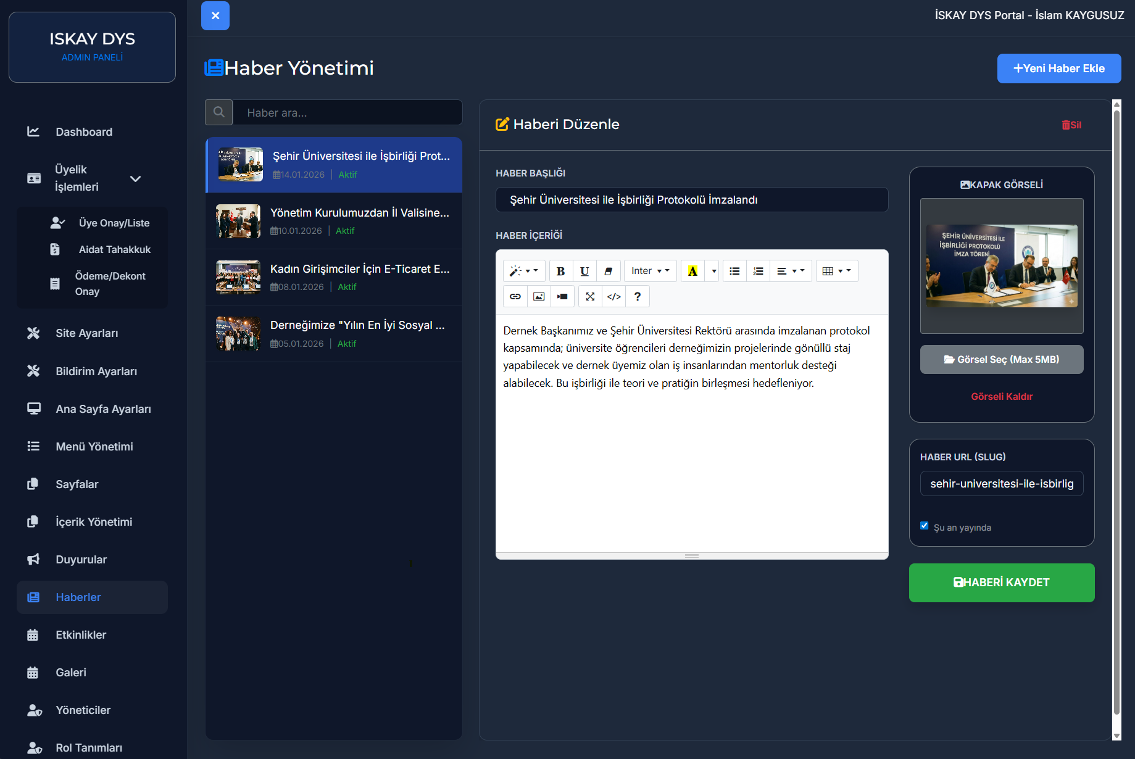
Task: Insert a video using the video icon
Action: [562, 297]
